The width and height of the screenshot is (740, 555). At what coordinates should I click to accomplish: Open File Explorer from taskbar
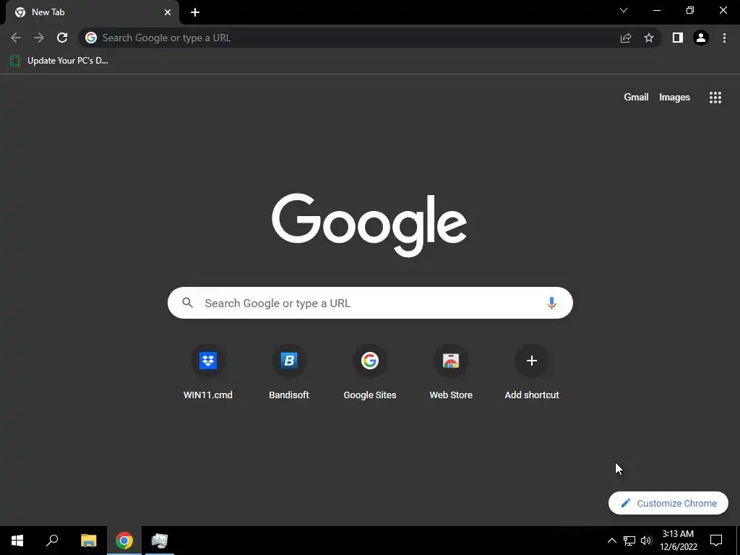coord(88,541)
